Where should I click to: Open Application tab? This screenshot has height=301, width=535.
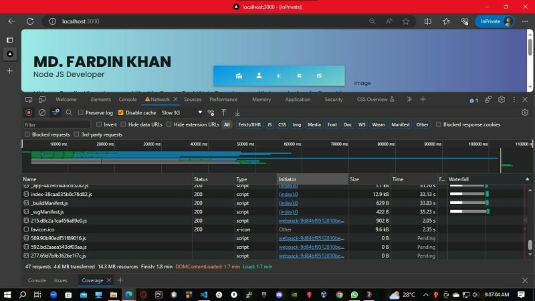pos(298,99)
